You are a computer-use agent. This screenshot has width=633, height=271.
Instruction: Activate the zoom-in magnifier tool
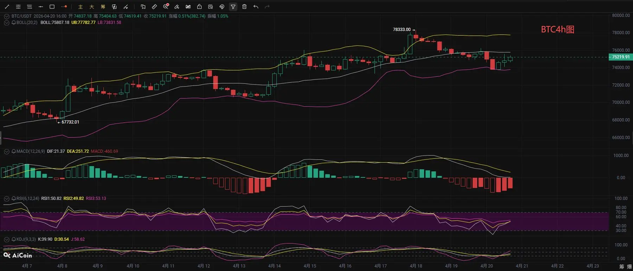166,6
